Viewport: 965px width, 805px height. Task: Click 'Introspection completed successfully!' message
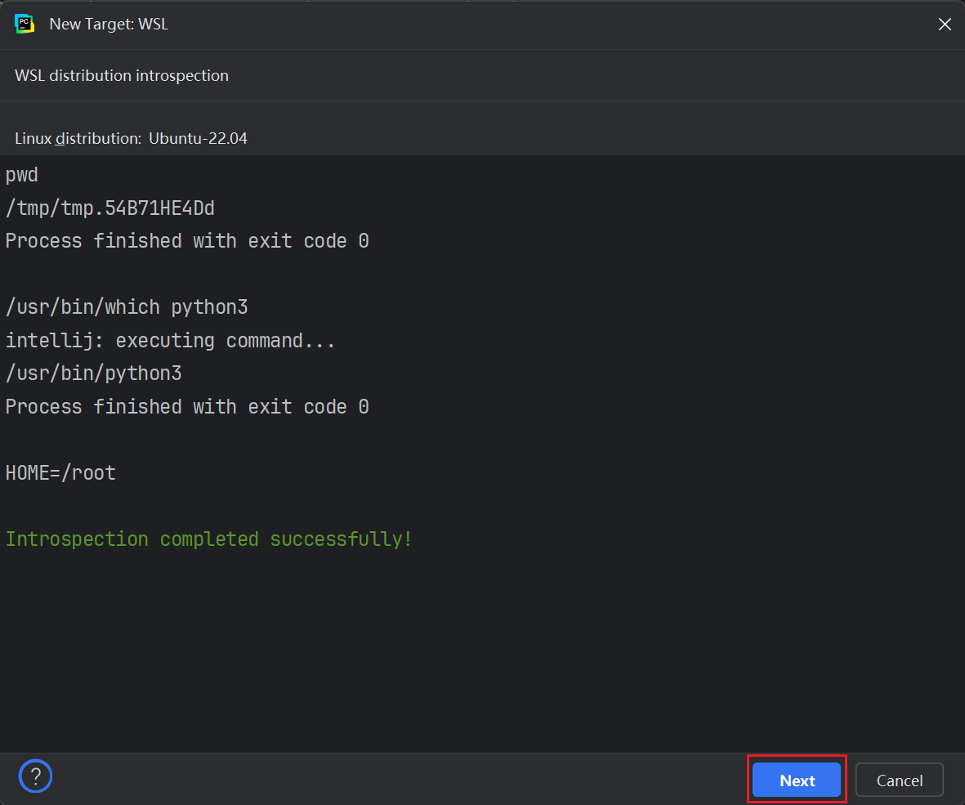pyautogui.click(x=208, y=539)
